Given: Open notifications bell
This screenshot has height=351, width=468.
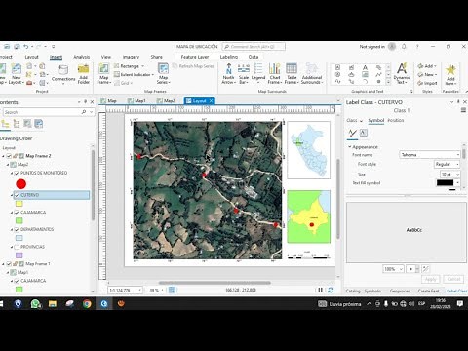Looking at the screenshot, I should (404, 47).
